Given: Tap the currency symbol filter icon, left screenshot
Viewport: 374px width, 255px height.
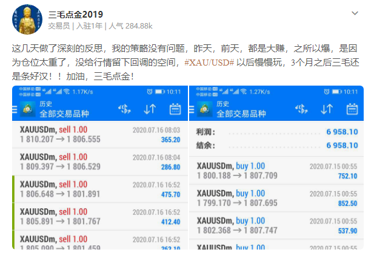Looking at the screenshot, I should click(124, 109).
